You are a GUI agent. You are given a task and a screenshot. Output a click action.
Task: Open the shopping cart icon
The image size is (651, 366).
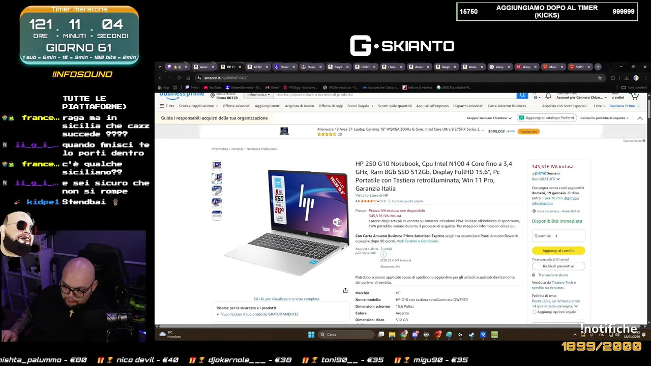coord(634,95)
